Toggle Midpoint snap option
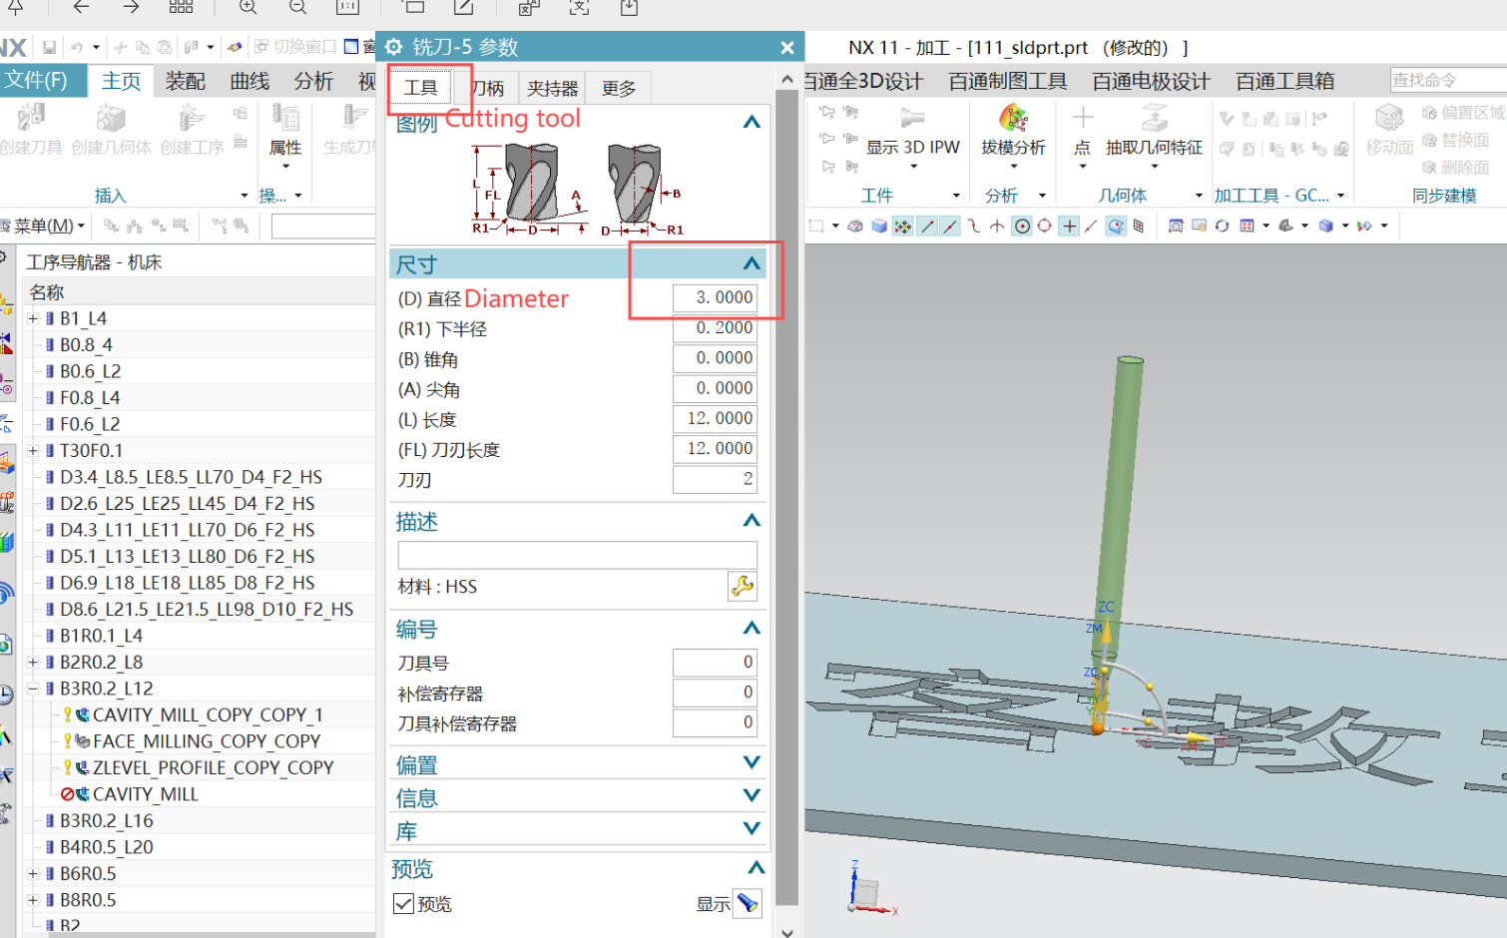 (x=950, y=226)
